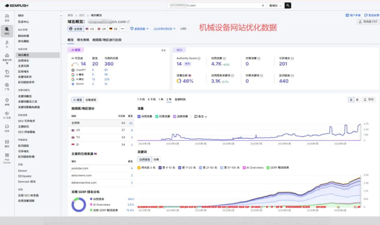Image resolution: width=380 pixels, height=225 pixels.
Task: Open App Center grid icon
Action: (x=7, y=155)
